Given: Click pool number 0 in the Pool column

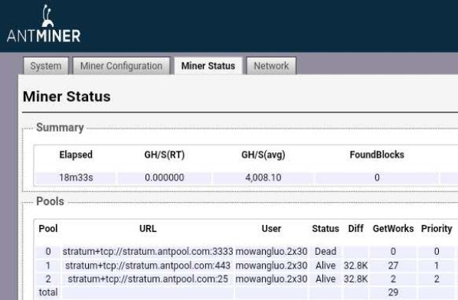Looking at the screenshot, I should 48,251.
